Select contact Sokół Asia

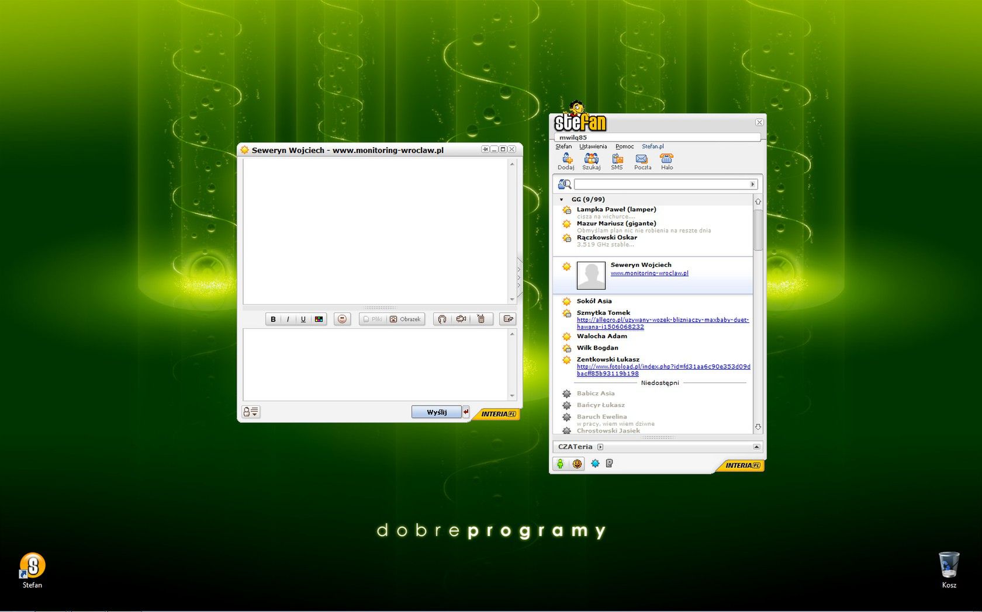click(x=594, y=301)
